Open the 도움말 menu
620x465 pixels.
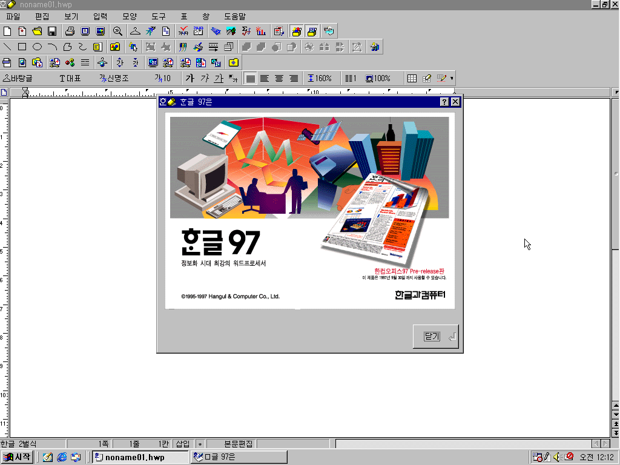coord(235,16)
